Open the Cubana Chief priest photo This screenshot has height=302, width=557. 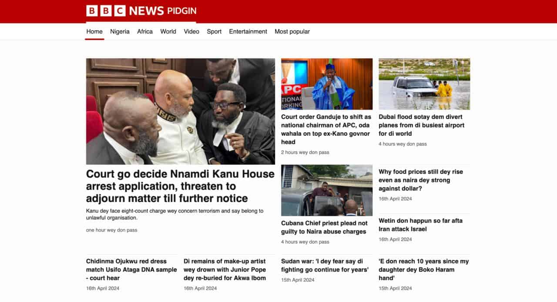point(327,190)
